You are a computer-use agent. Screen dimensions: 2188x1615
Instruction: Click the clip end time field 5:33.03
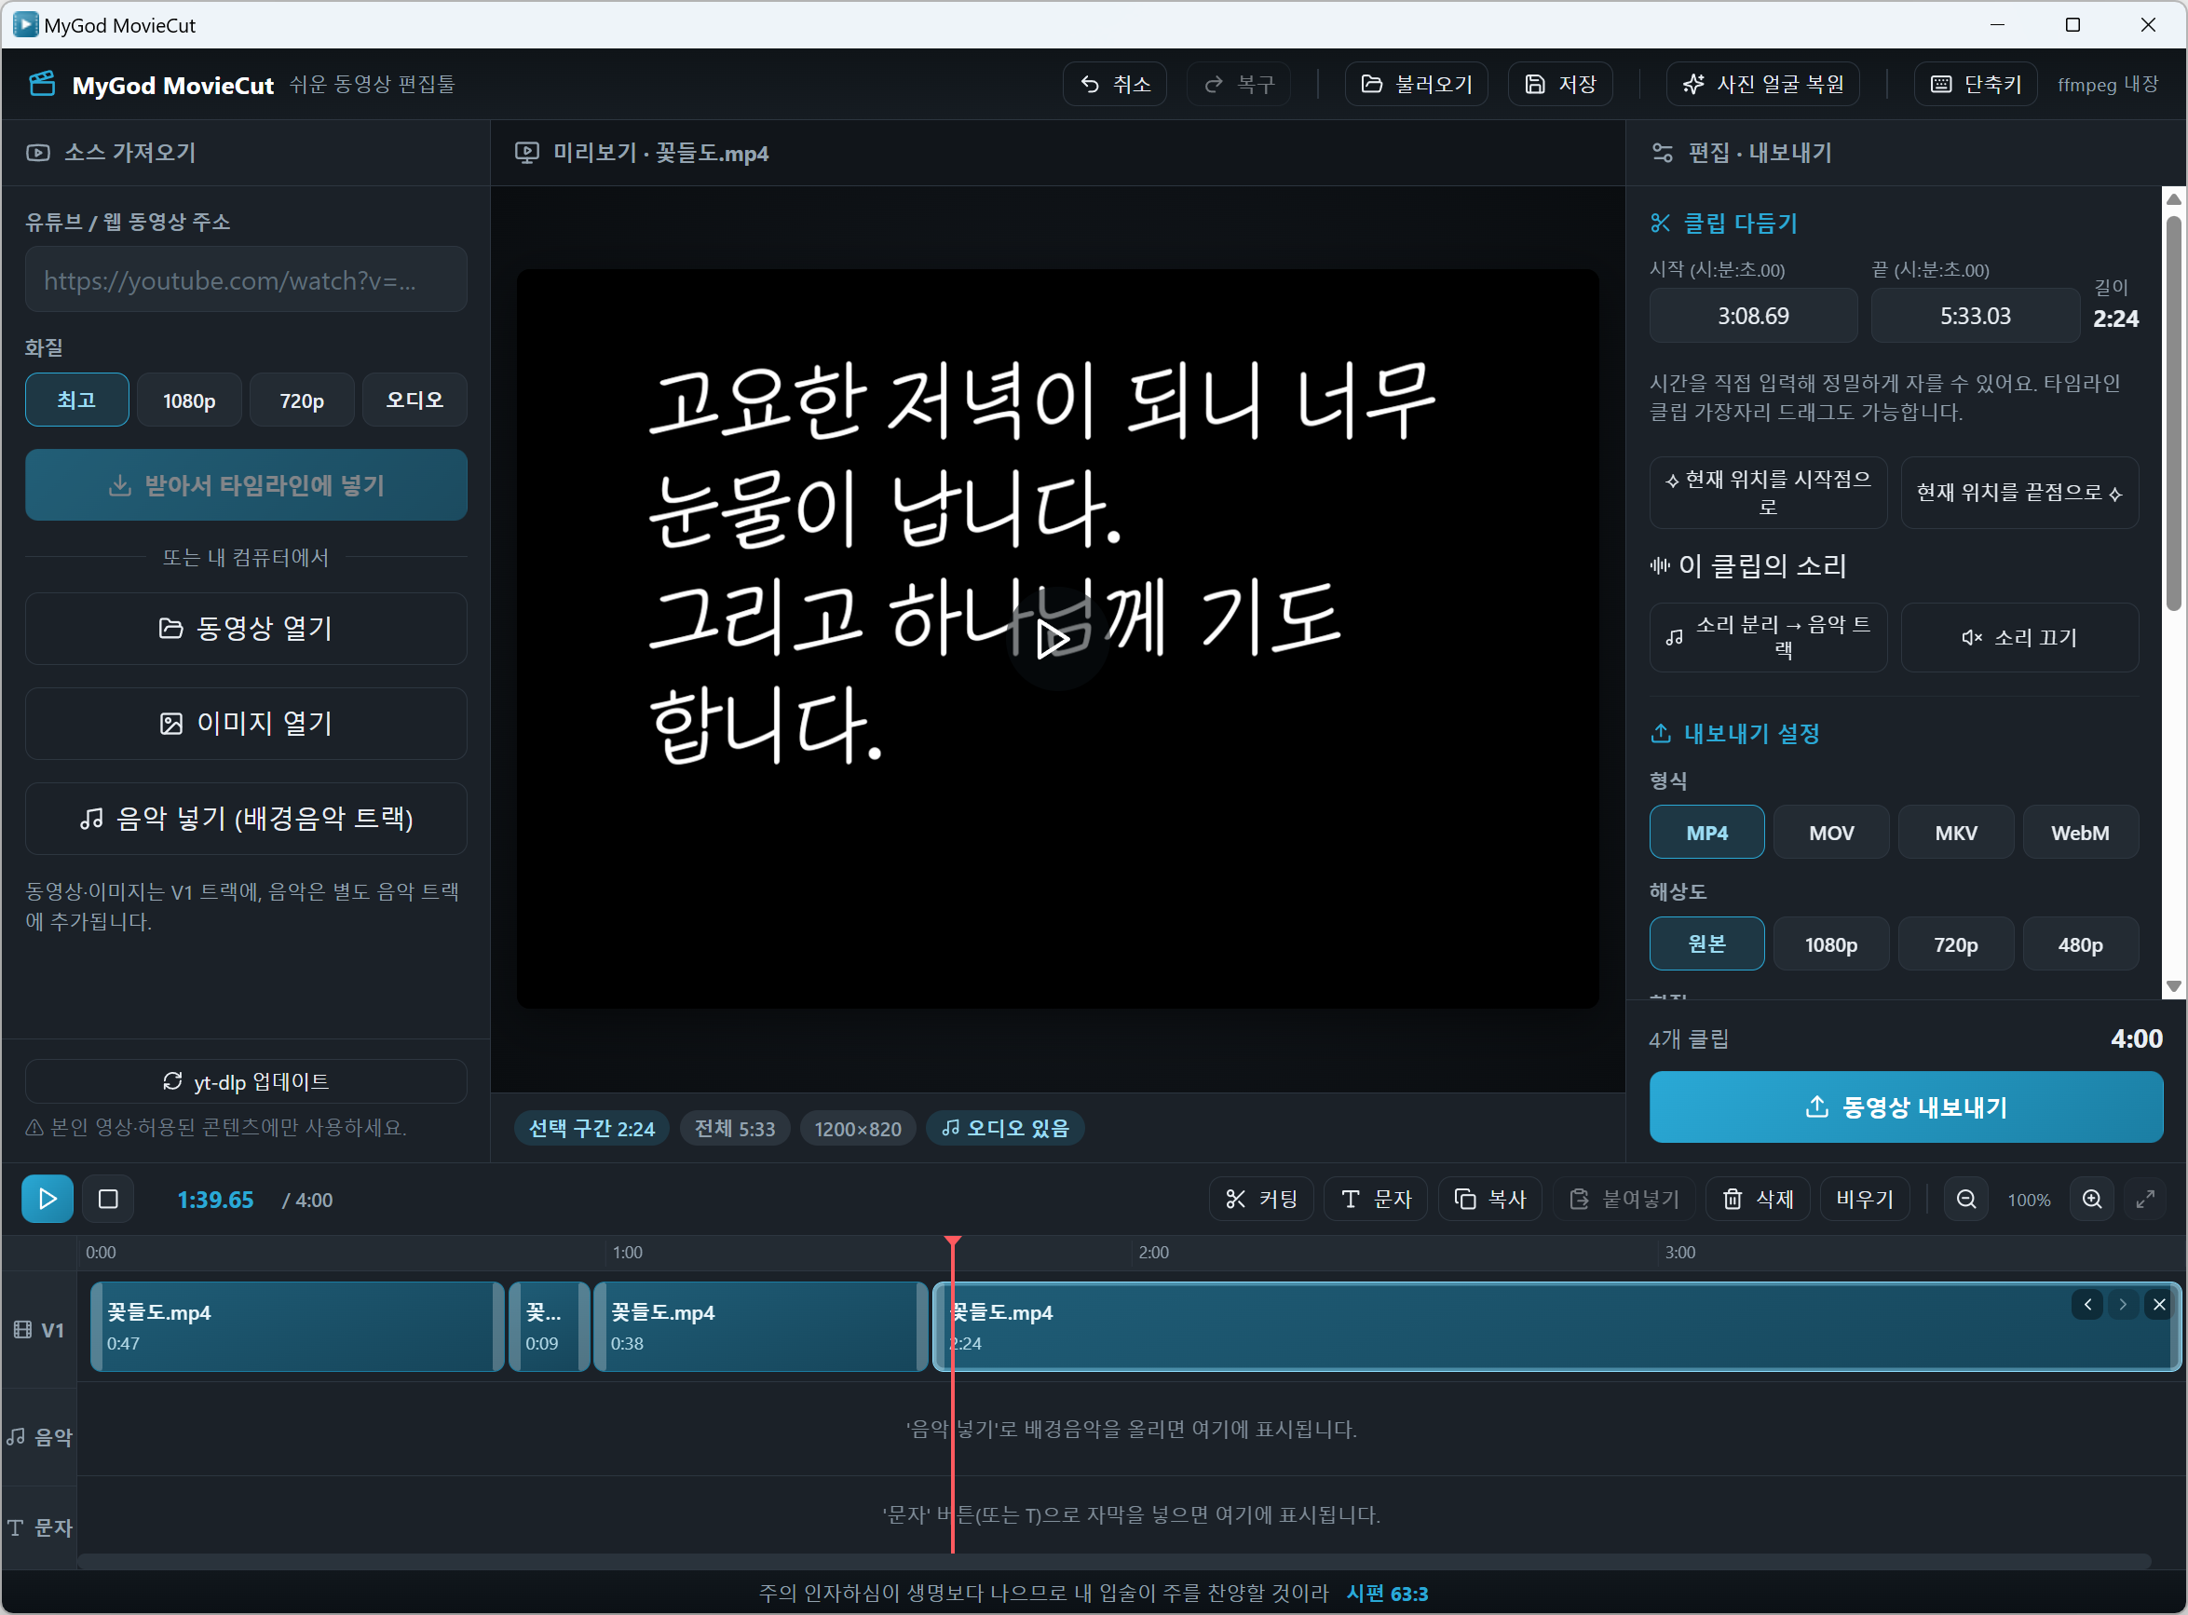[1975, 316]
